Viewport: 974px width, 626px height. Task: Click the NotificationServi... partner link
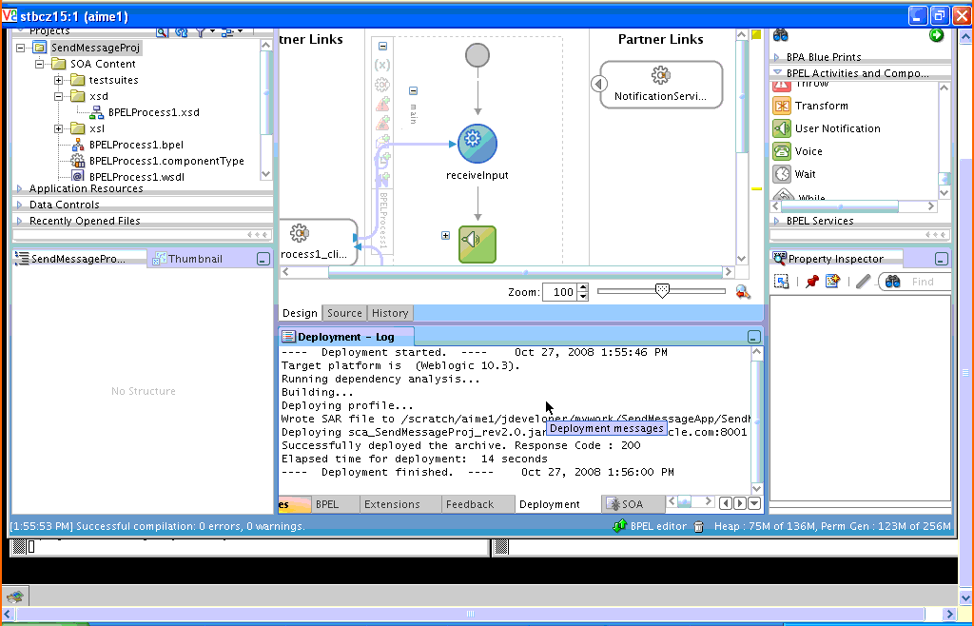pos(660,85)
